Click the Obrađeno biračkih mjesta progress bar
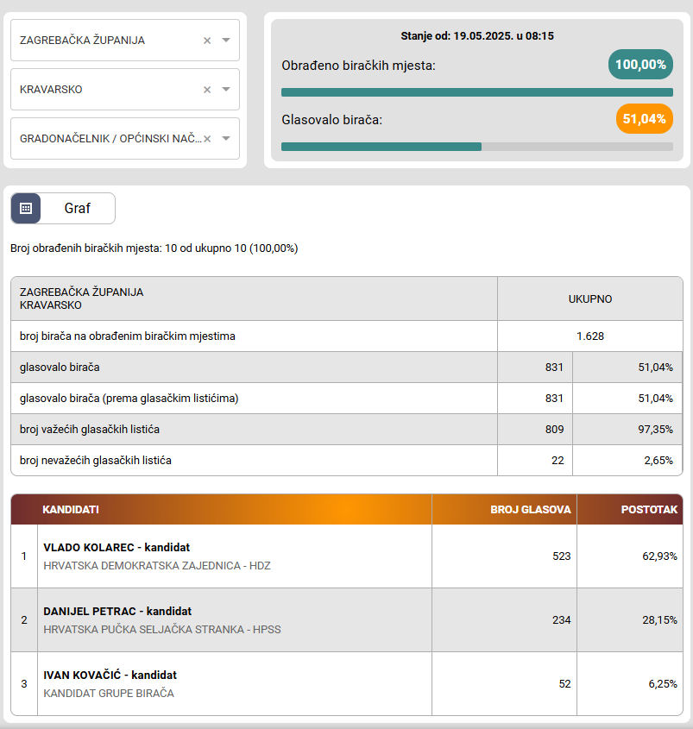This screenshot has width=693, height=729. pos(478,91)
